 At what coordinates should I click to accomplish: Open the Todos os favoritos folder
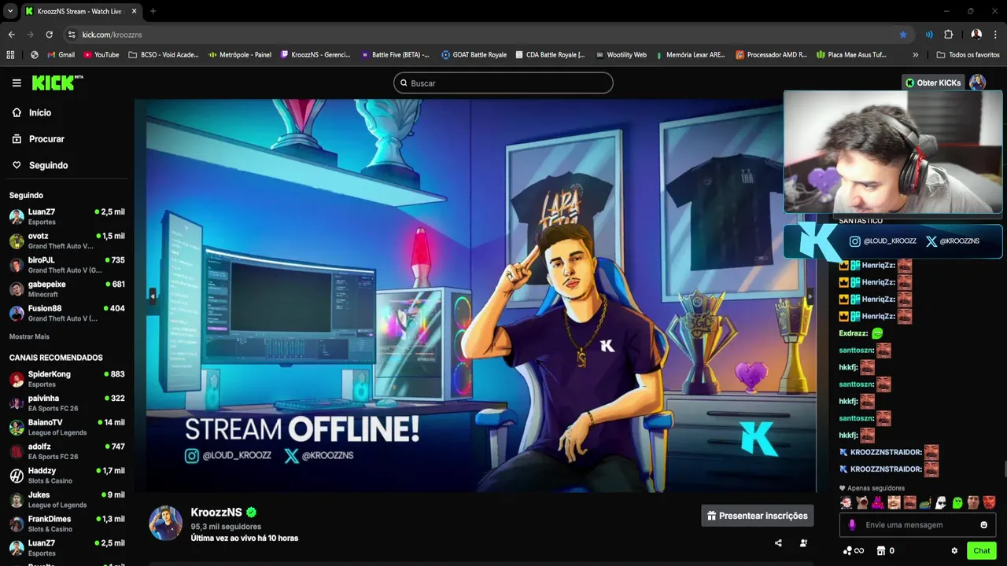[x=968, y=55]
